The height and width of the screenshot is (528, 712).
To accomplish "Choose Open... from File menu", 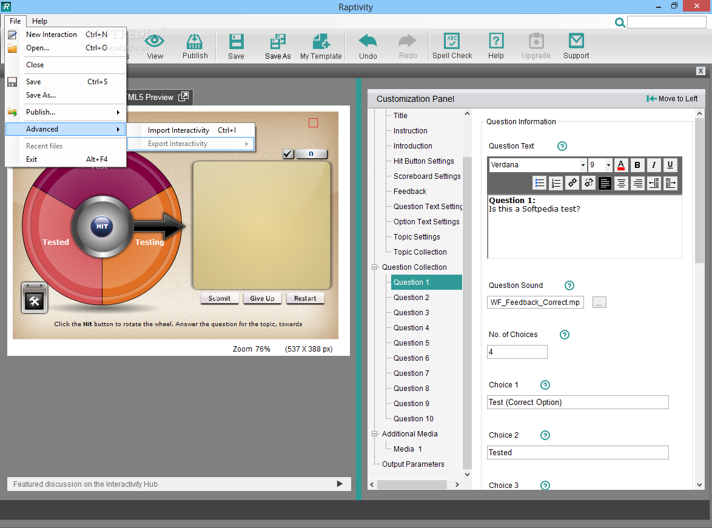I will tap(66, 48).
